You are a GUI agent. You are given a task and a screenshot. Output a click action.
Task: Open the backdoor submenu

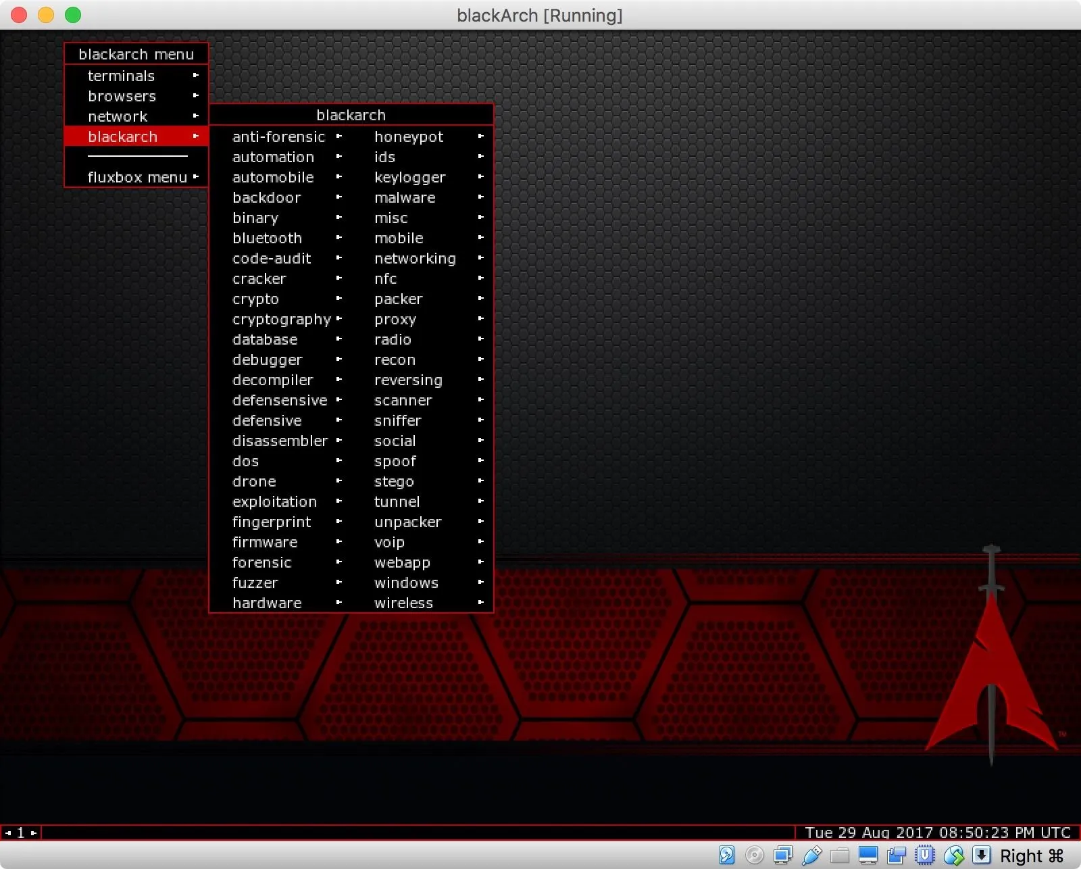tap(280, 197)
